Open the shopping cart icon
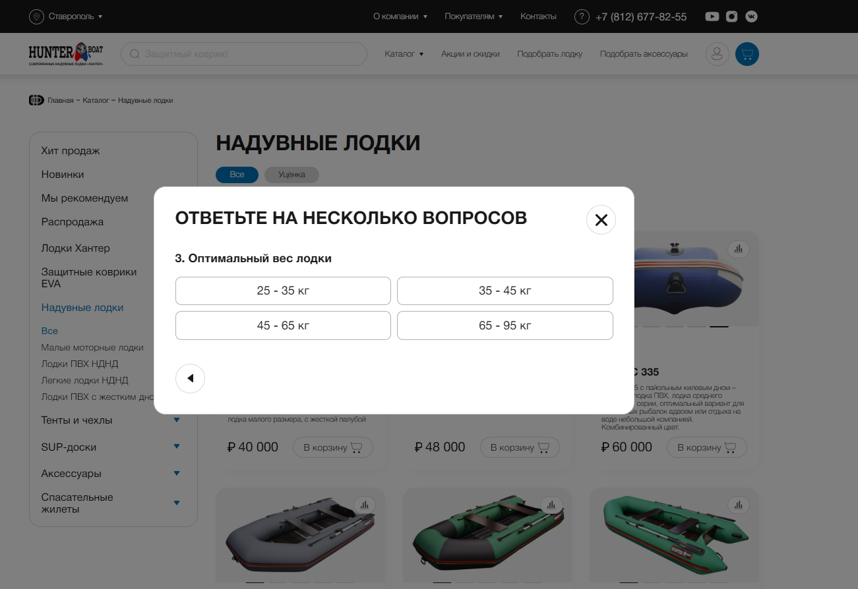 [x=747, y=54]
